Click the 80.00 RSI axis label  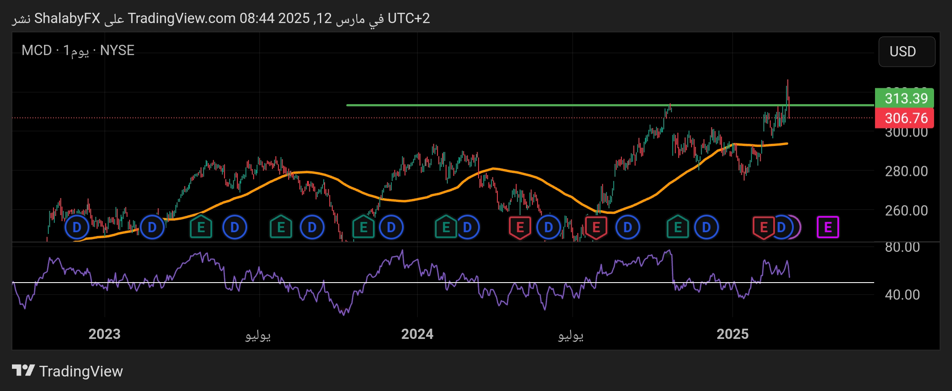point(902,247)
